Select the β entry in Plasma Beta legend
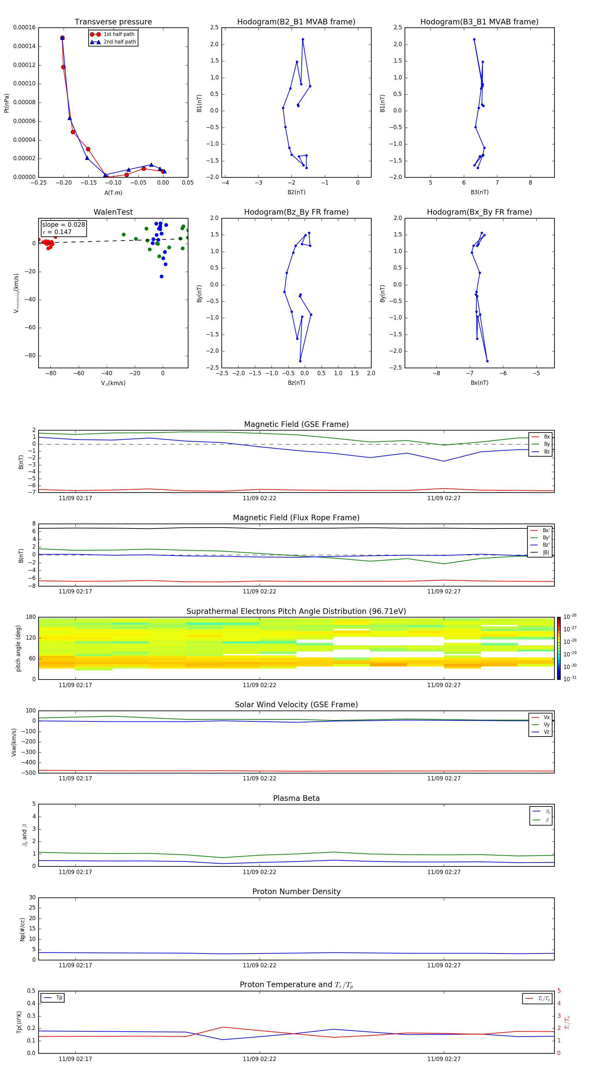This screenshot has width=593, height=1088. (x=541, y=820)
